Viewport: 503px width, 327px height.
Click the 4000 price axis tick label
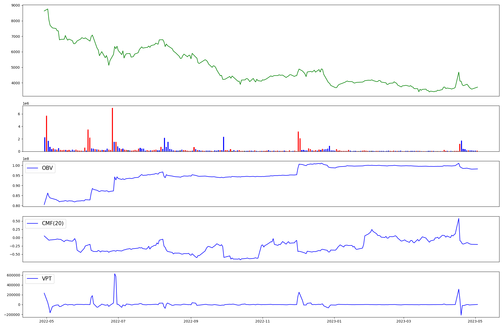click(15, 83)
